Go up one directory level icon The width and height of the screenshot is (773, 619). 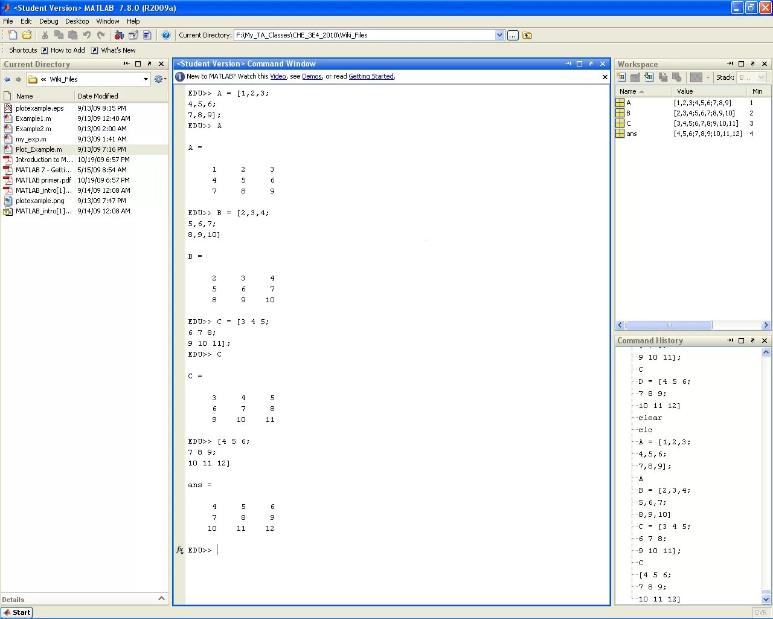(527, 35)
